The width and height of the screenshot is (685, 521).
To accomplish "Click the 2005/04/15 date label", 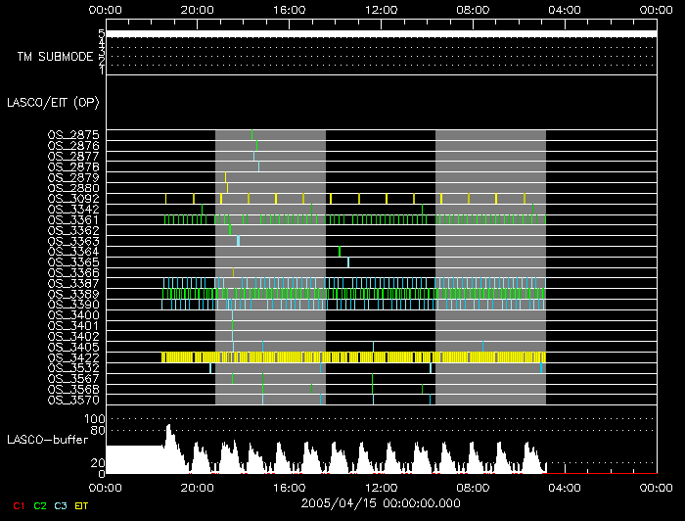I will [381, 502].
